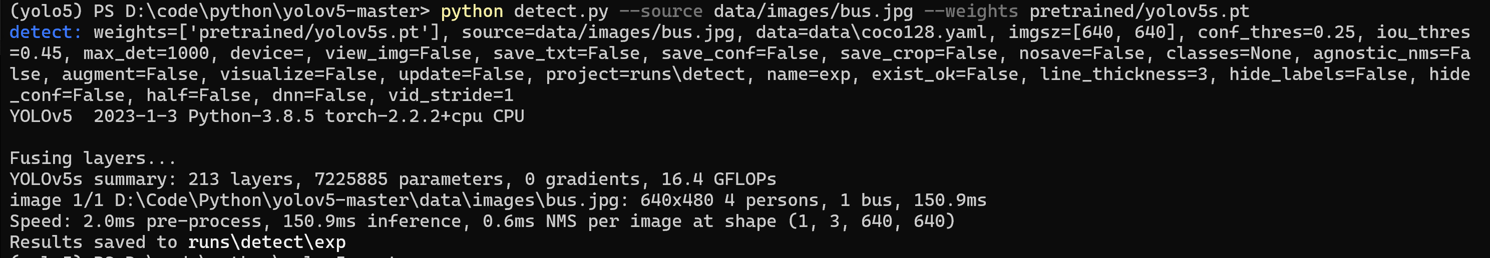This screenshot has height=258, width=1490.
Task: Click "0.6ms NMS" in the Speed line
Action: [529, 221]
